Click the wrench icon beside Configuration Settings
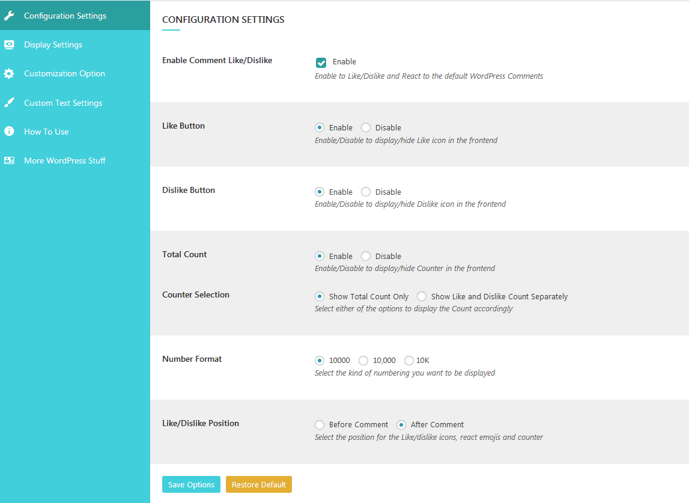The width and height of the screenshot is (689, 503). [9, 16]
